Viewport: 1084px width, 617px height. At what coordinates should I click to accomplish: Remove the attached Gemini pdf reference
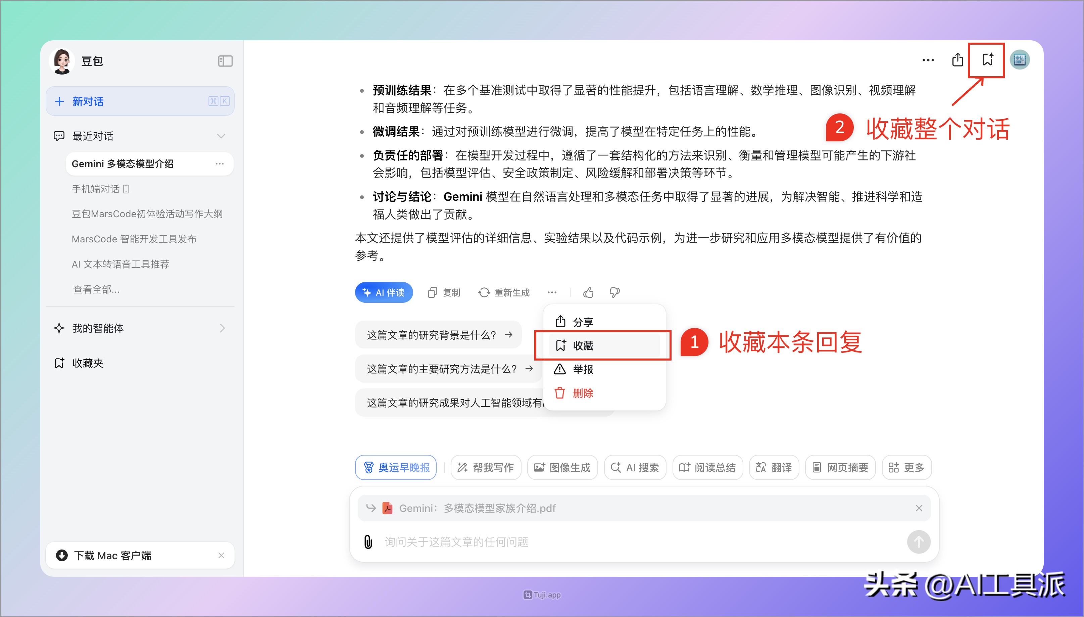click(918, 508)
